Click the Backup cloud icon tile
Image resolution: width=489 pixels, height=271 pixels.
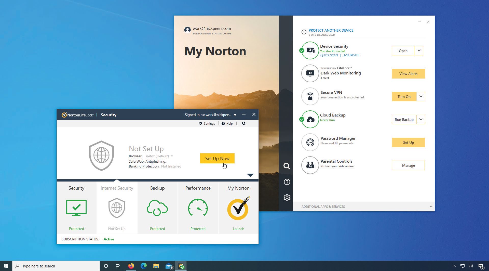[157, 208]
